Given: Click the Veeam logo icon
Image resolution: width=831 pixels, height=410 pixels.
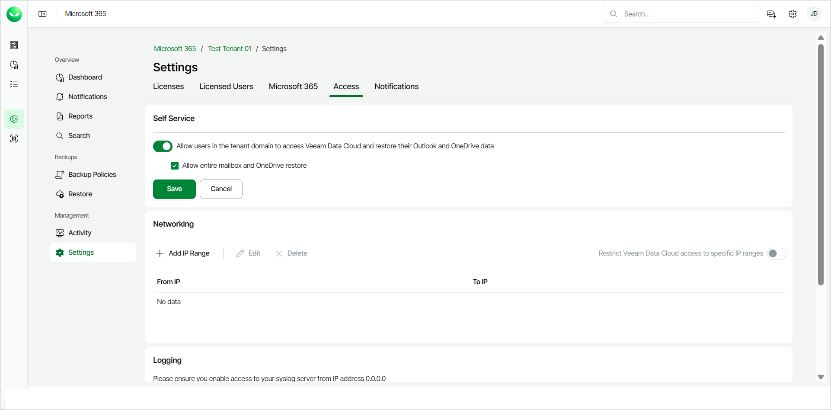Looking at the screenshot, I should [x=14, y=14].
